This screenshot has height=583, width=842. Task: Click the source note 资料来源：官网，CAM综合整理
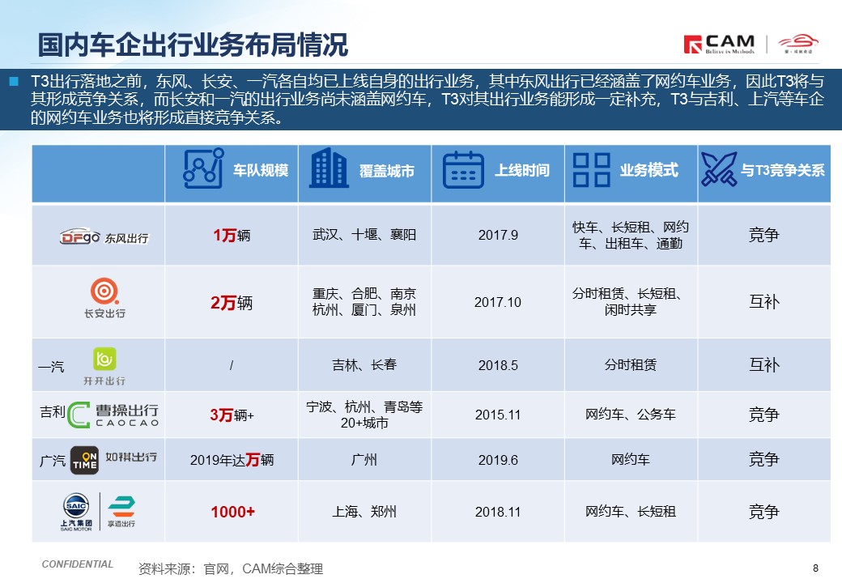point(231,569)
